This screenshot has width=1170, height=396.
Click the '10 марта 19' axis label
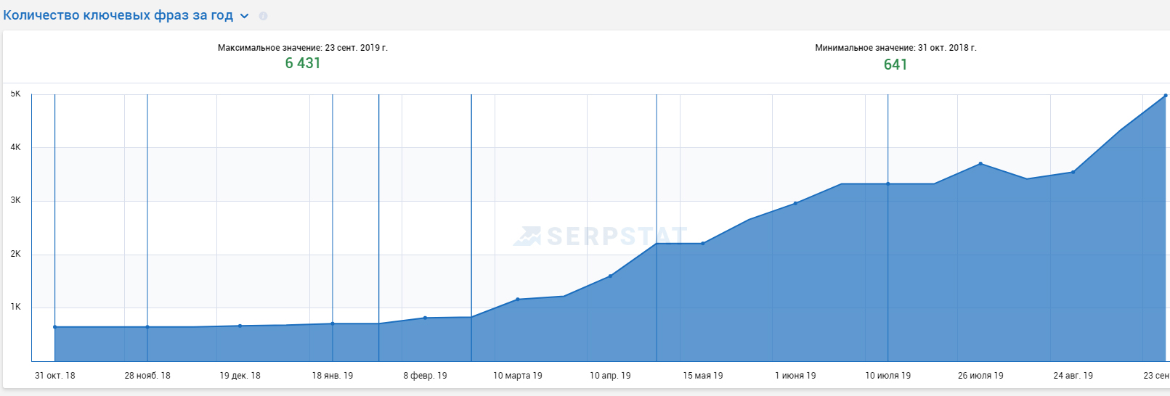[518, 376]
